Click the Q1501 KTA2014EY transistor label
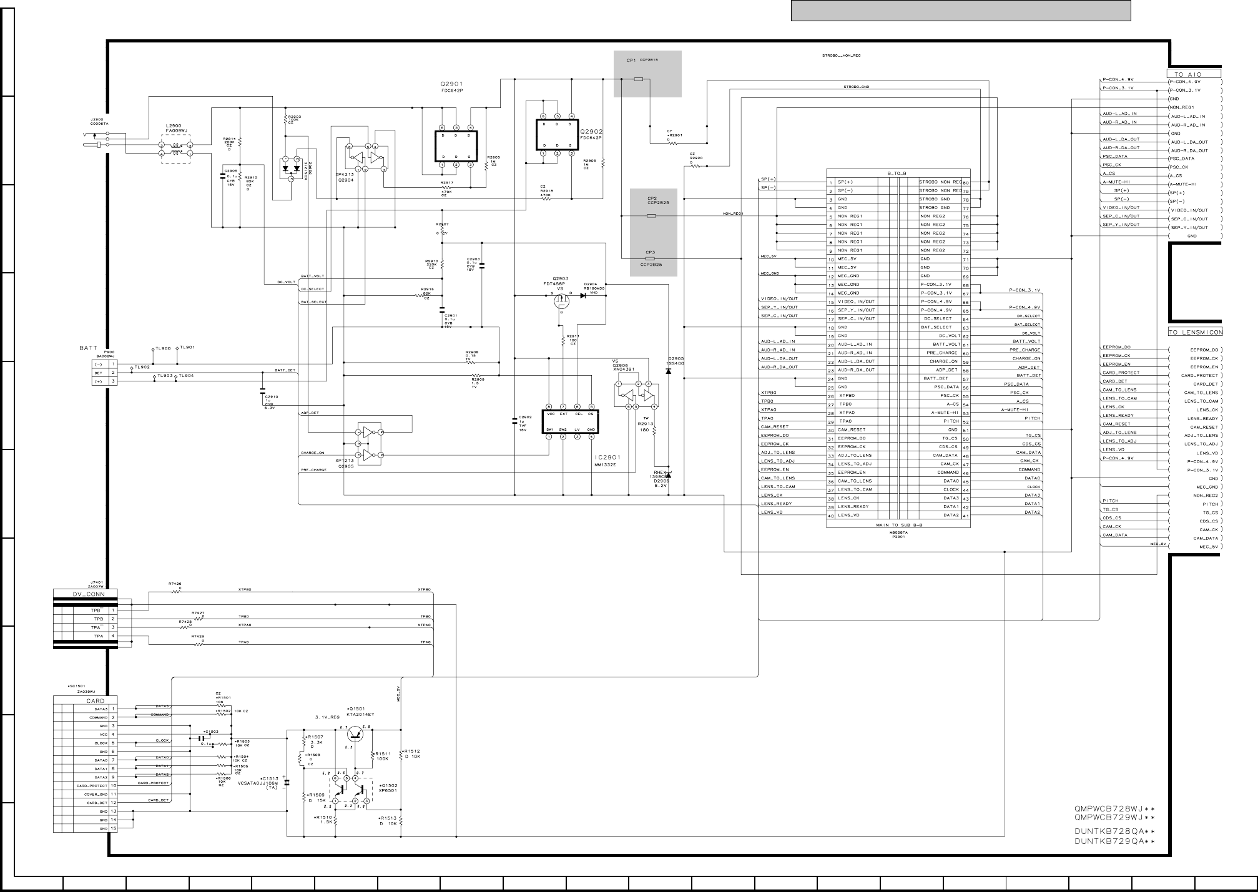 [359, 711]
